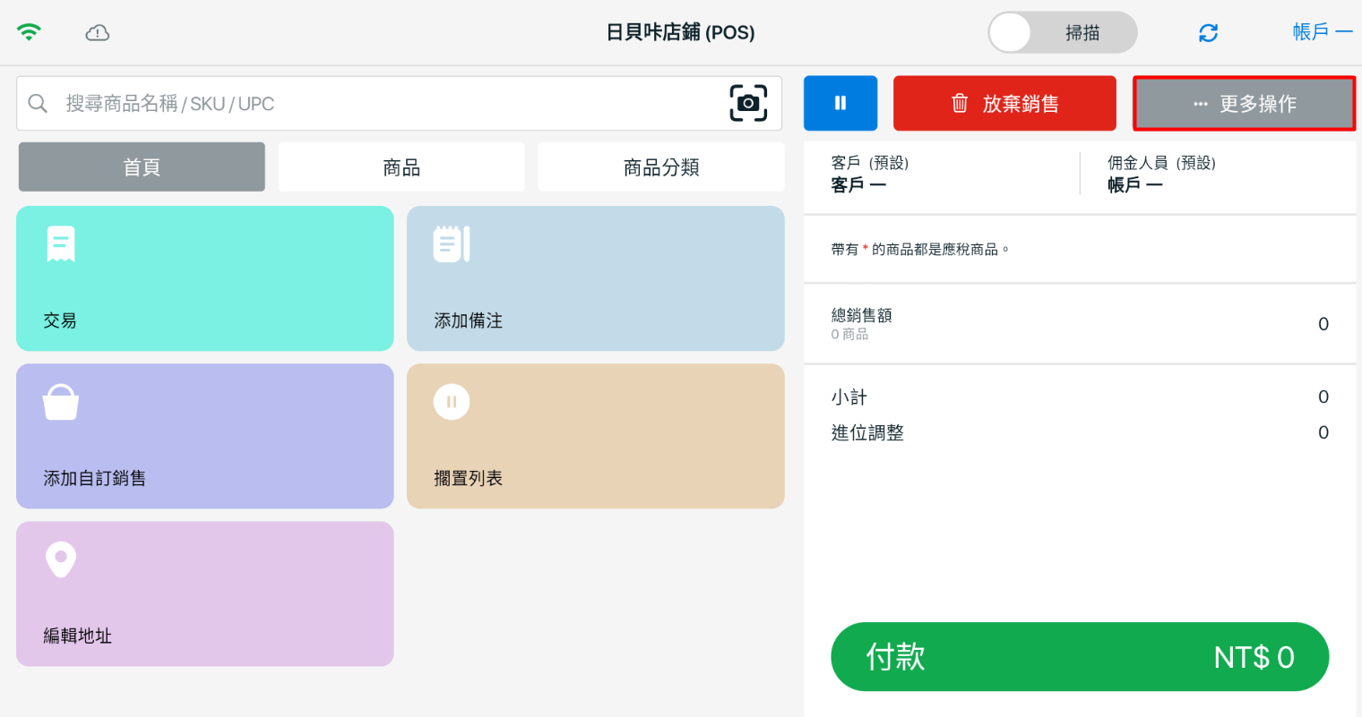Viewport: 1362px width, 717px height.
Task: Select the 佣金人員 (預設) commission staff field
Action: click(x=1210, y=174)
